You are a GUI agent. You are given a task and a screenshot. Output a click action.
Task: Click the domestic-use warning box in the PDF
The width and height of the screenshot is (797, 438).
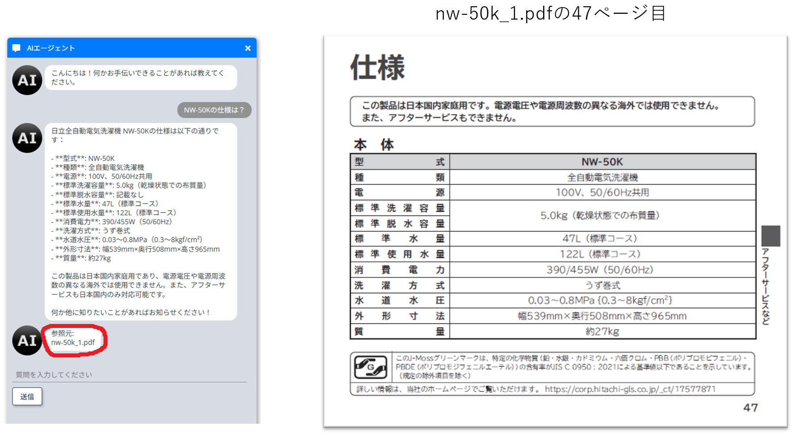(x=552, y=111)
